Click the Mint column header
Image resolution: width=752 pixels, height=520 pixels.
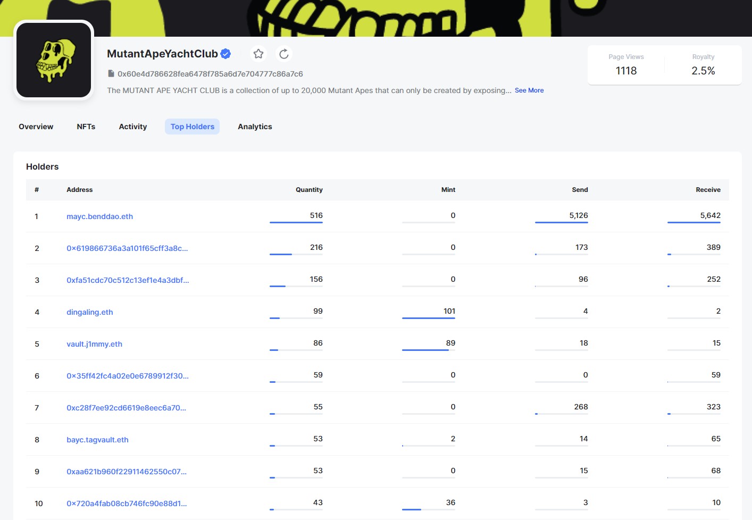pos(448,190)
